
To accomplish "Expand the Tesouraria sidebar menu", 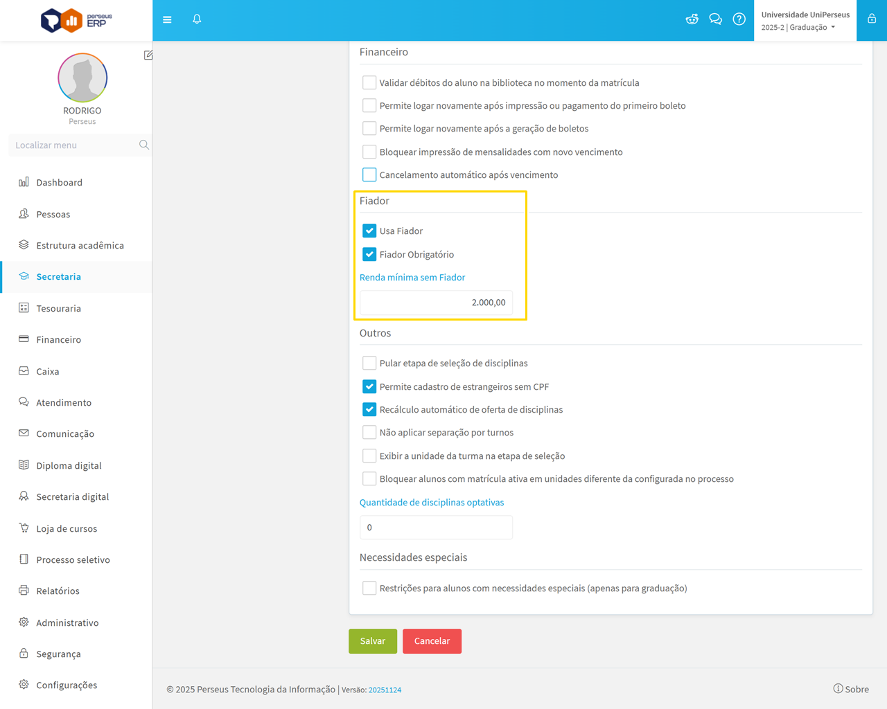I will [x=58, y=308].
